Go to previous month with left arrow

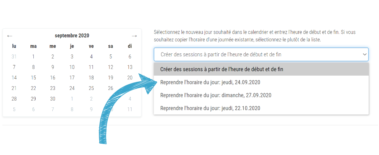pyautogui.click(x=10, y=36)
